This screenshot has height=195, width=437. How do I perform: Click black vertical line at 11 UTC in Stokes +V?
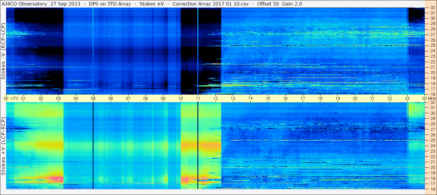[198, 146]
